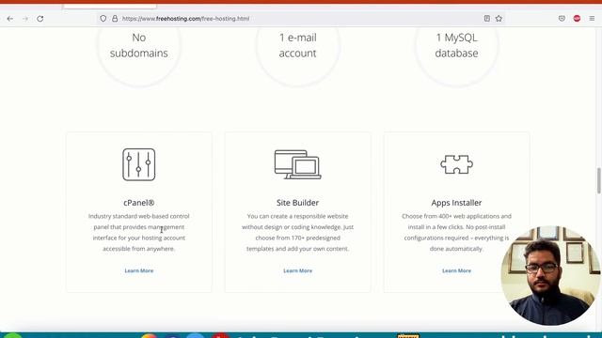Select the Apps Installer heading
Image resolution: width=602 pixels, height=338 pixels.
coord(456,203)
